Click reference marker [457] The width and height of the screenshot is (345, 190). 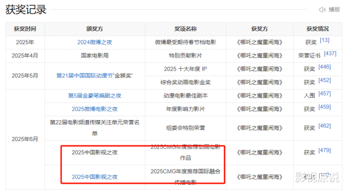click(x=324, y=94)
